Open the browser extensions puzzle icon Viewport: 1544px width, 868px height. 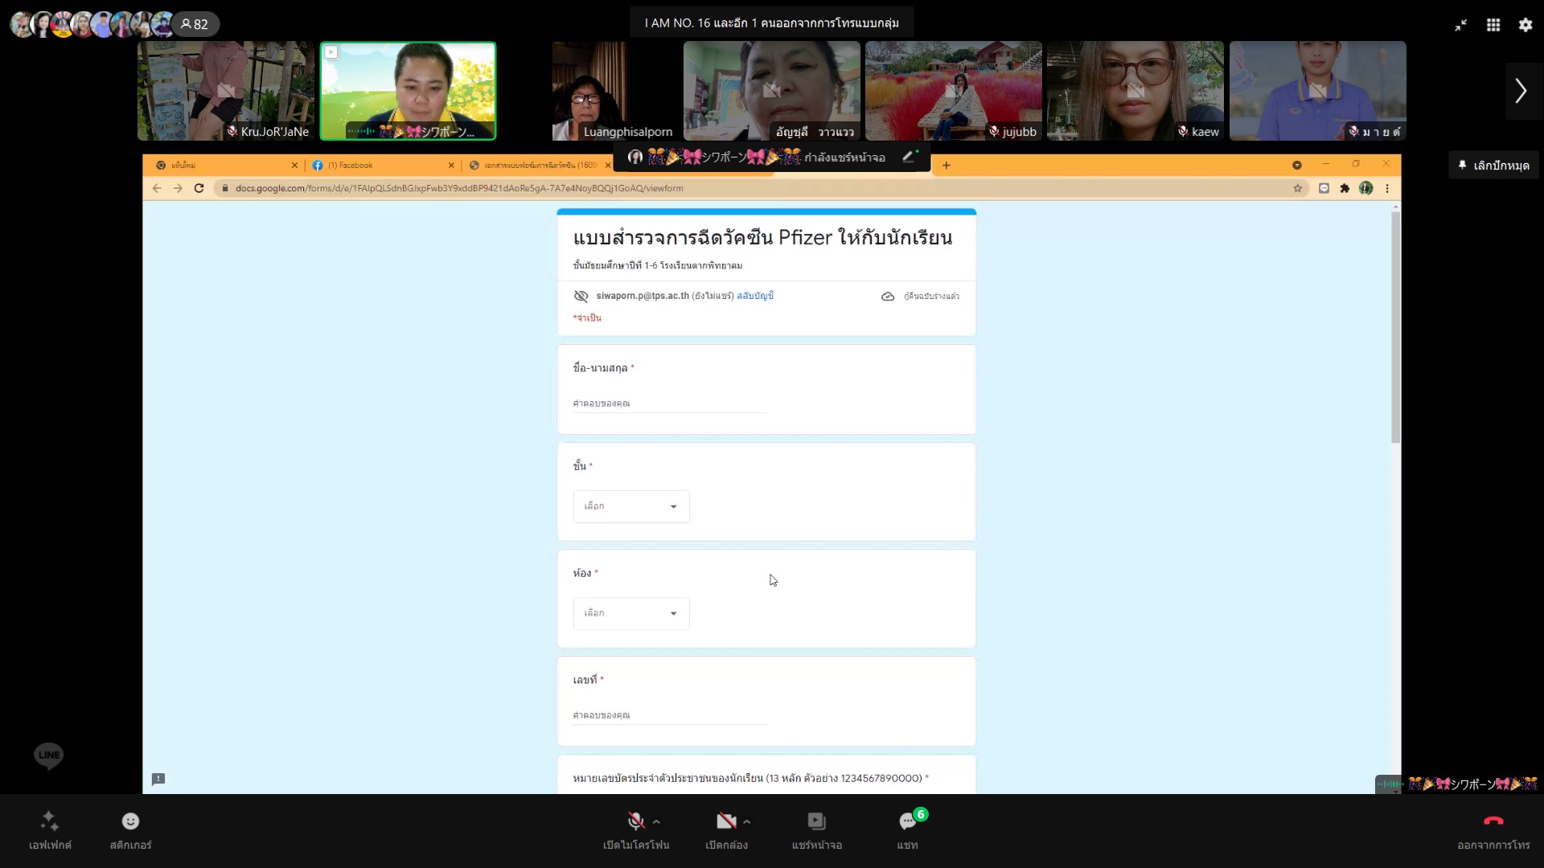[x=1345, y=188]
